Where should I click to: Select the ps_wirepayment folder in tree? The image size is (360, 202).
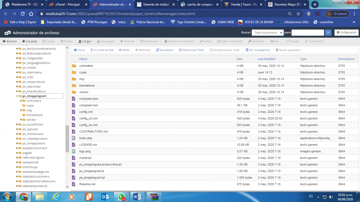33,144
